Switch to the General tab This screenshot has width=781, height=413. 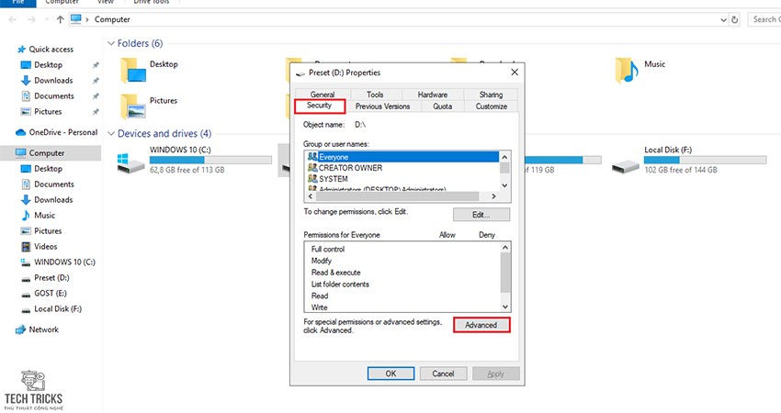(323, 95)
